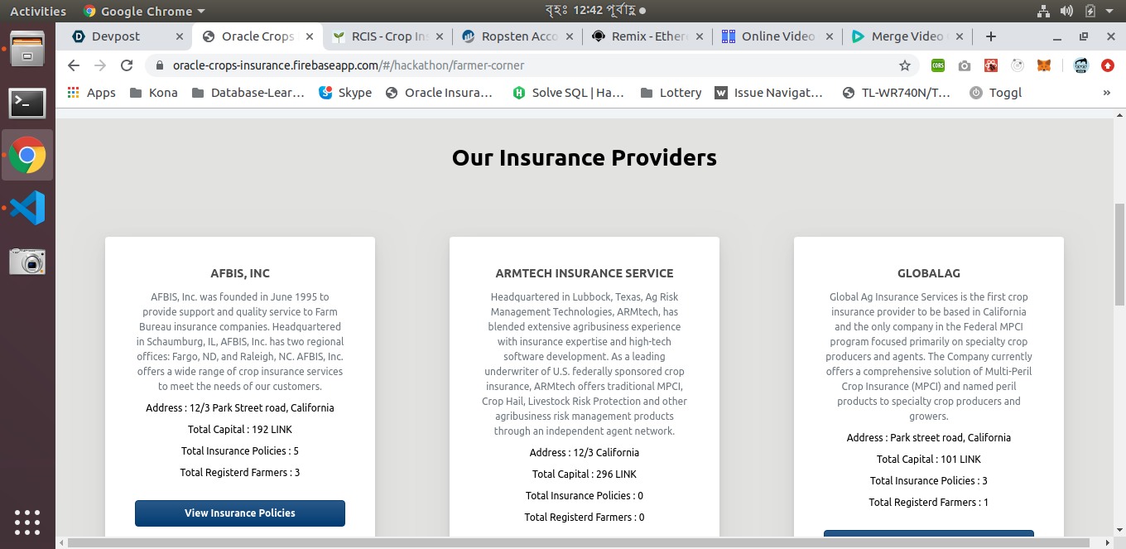
Task: Click the Our Insurance Providers heading
Action: coord(585,157)
